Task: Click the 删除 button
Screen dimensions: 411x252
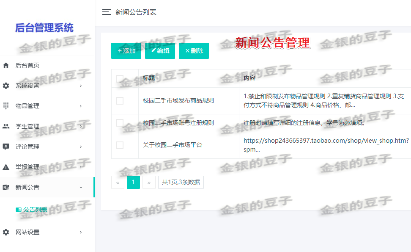Action: click(x=194, y=51)
